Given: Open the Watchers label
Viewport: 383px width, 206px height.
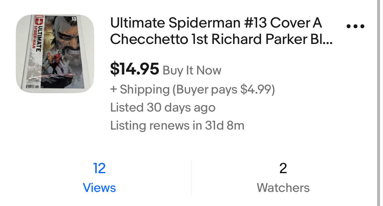Looking at the screenshot, I should 283,188.
